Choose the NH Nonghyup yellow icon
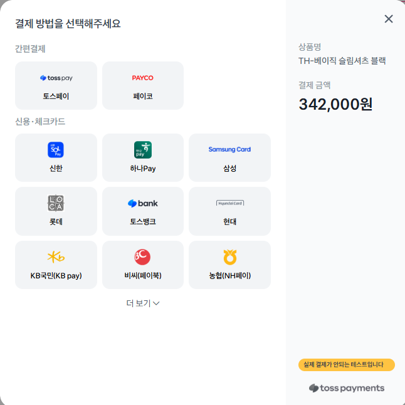Screen dimensions: 405x405 (x=230, y=257)
